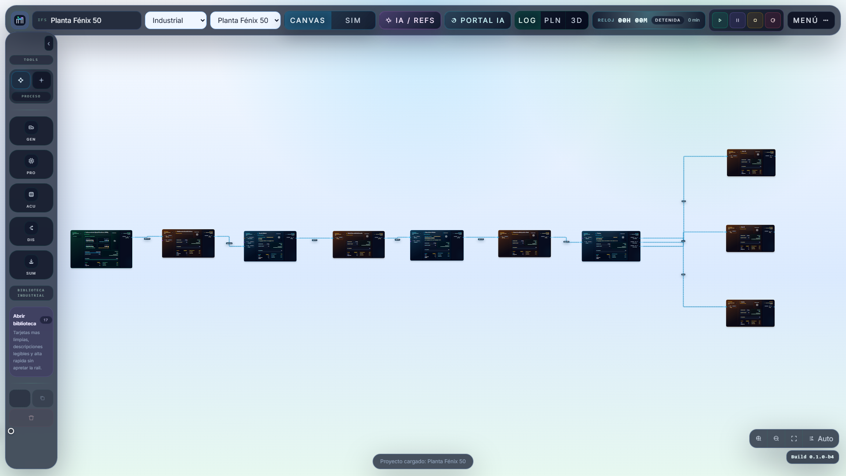The width and height of the screenshot is (846, 476).
Task: Click the DETENIDA clock status badge
Action: click(668, 20)
